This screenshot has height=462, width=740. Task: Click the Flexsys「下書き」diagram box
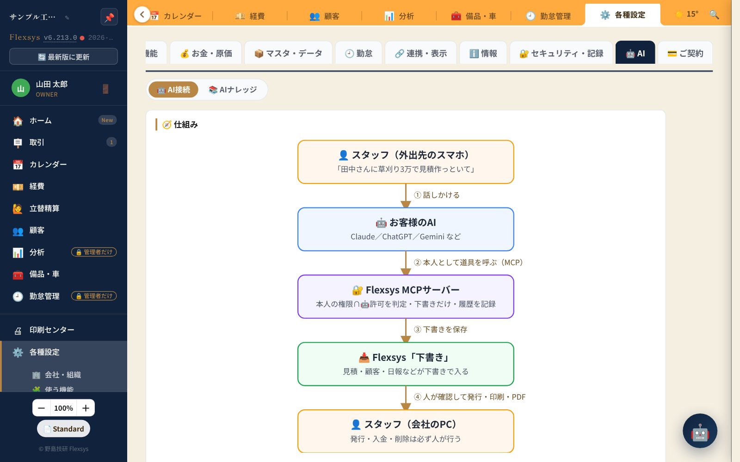point(406,364)
